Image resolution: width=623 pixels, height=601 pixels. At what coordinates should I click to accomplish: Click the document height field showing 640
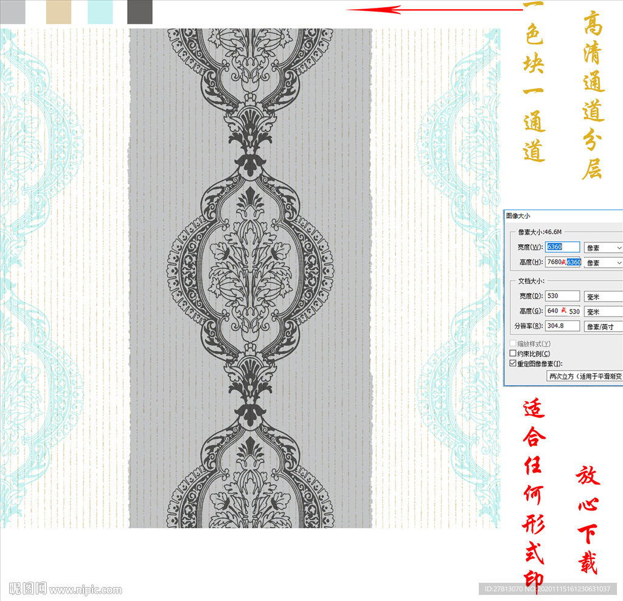pyautogui.click(x=563, y=311)
